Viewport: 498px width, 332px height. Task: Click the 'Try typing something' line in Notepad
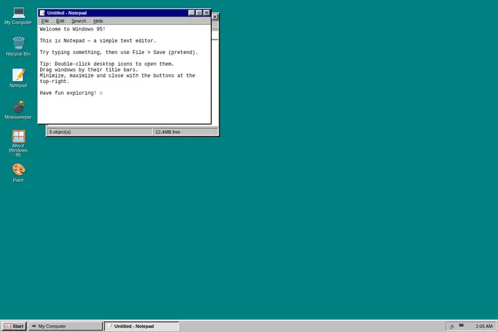coord(119,53)
